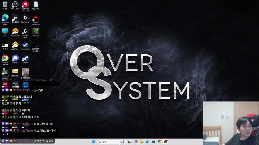Launch the Steam desktop shortcut
This screenshot has height=145, width=259.
tap(26, 59)
